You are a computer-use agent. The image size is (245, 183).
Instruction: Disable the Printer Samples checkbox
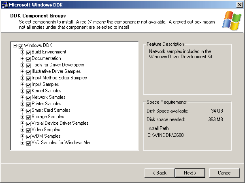28,104
